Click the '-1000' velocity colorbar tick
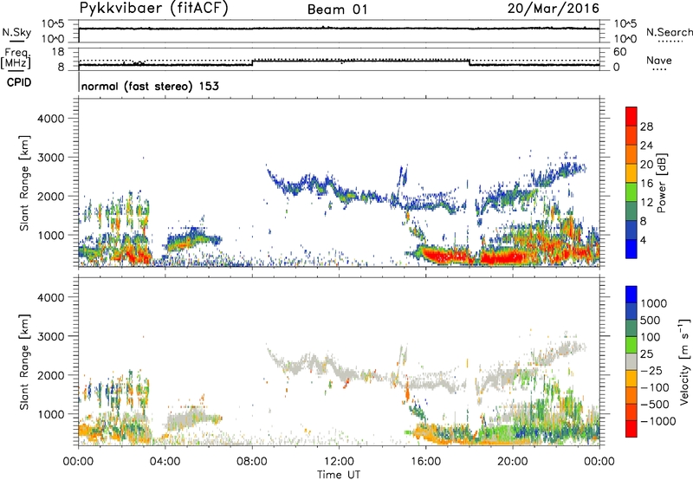The image size is (693, 480). pyautogui.click(x=658, y=421)
